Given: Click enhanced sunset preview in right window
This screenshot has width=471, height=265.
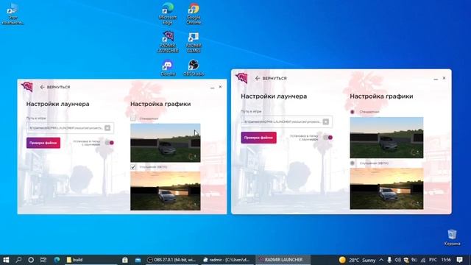Looking at the screenshot, I should point(386,188).
